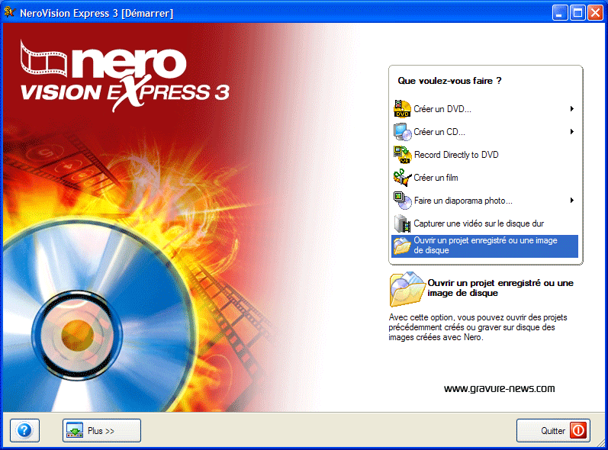Click the blue question mark help button
The image size is (608, 450).
(24, 430)
